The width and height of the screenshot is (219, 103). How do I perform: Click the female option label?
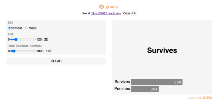[17, 28]
